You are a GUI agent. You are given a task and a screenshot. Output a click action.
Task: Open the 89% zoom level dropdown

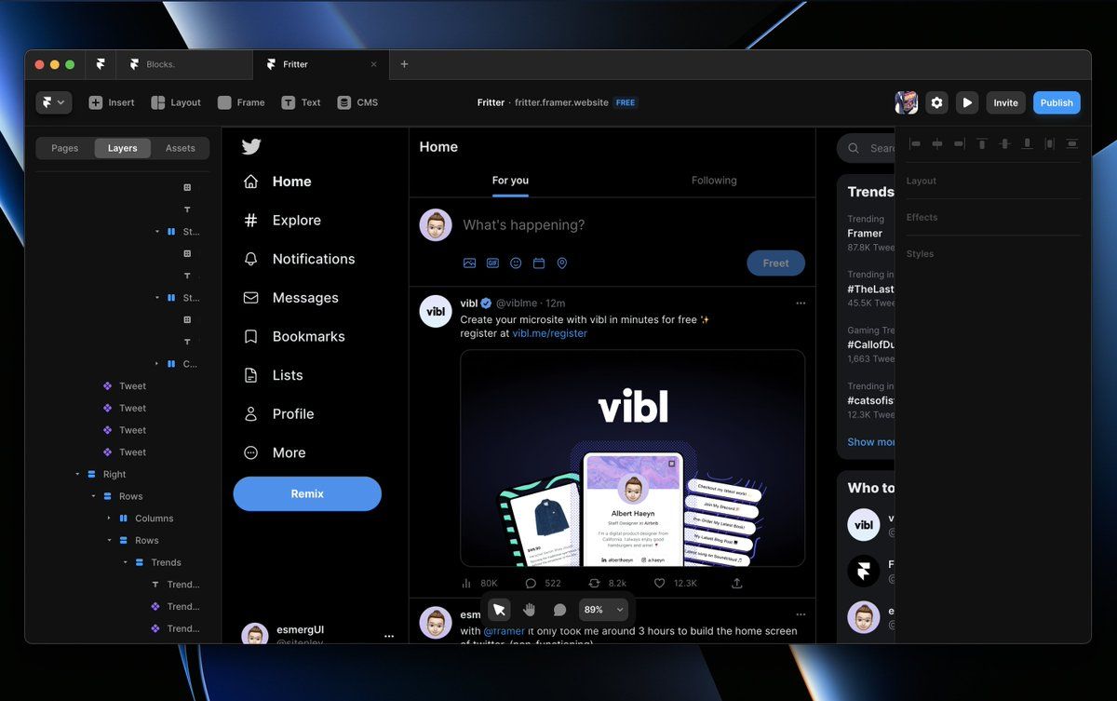click(x=603, y=610)
